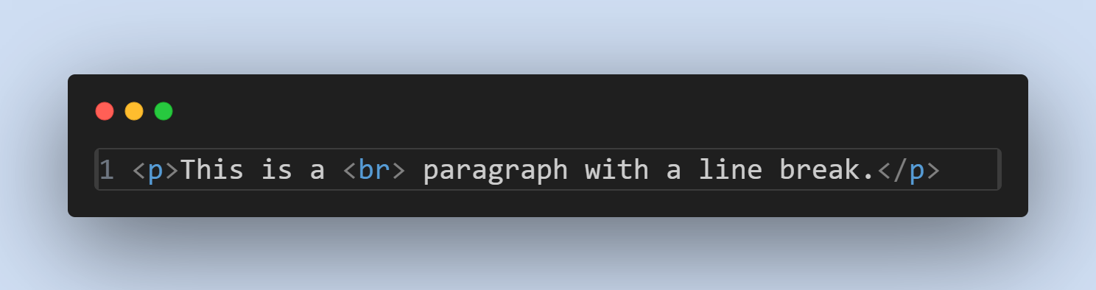Click the word "line" in the code
1096x290 pixels.
(730, 170)
